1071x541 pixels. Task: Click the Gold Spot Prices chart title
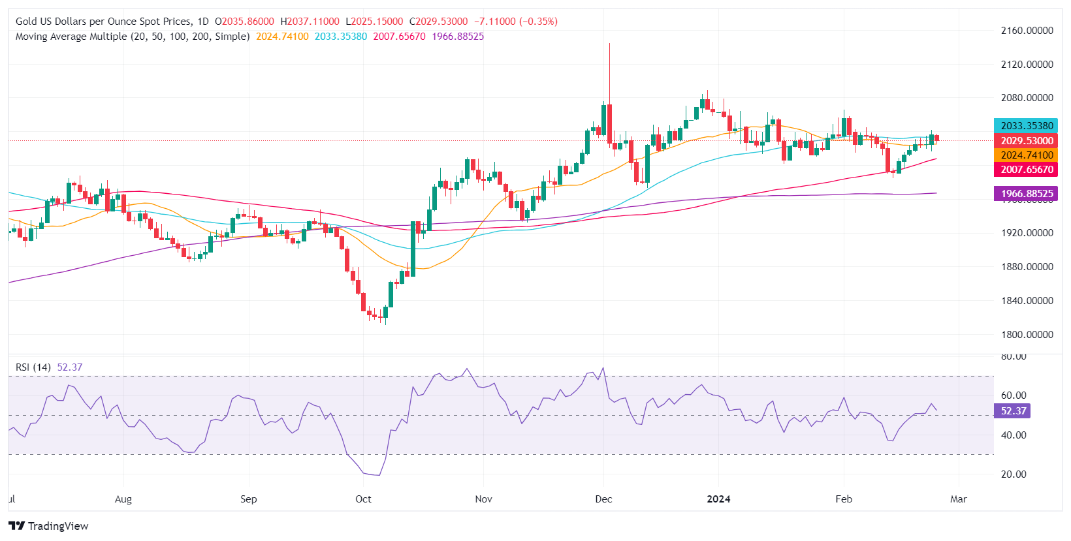click(103, 22)
